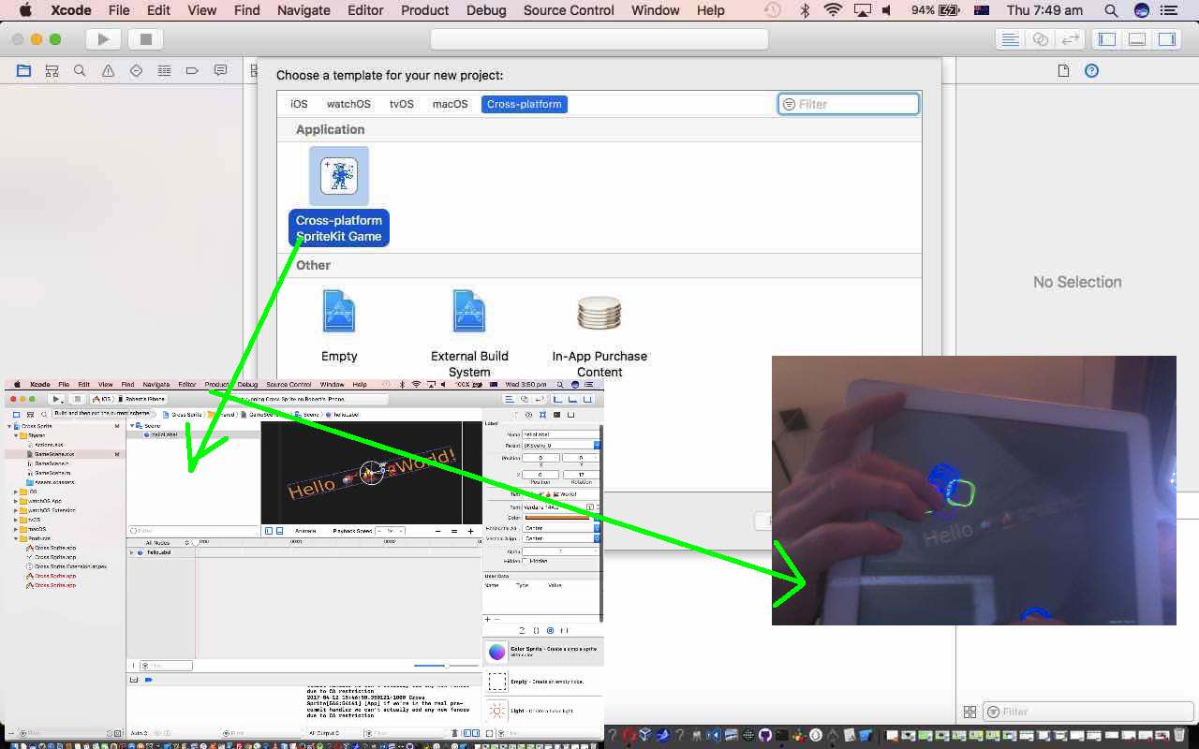Open the Apple menu
Viewport: 1199px width, 749px height.
click(25, 10)
